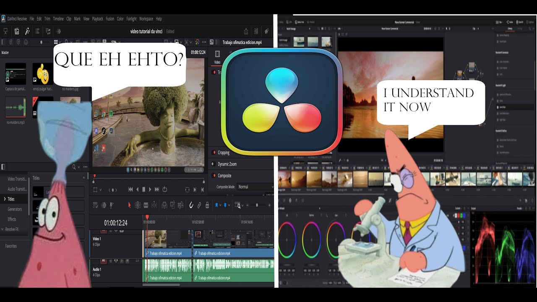This screenshot has width=537, height=302.
Task: Open the Fairlight menu
Action: coord(131,19)
